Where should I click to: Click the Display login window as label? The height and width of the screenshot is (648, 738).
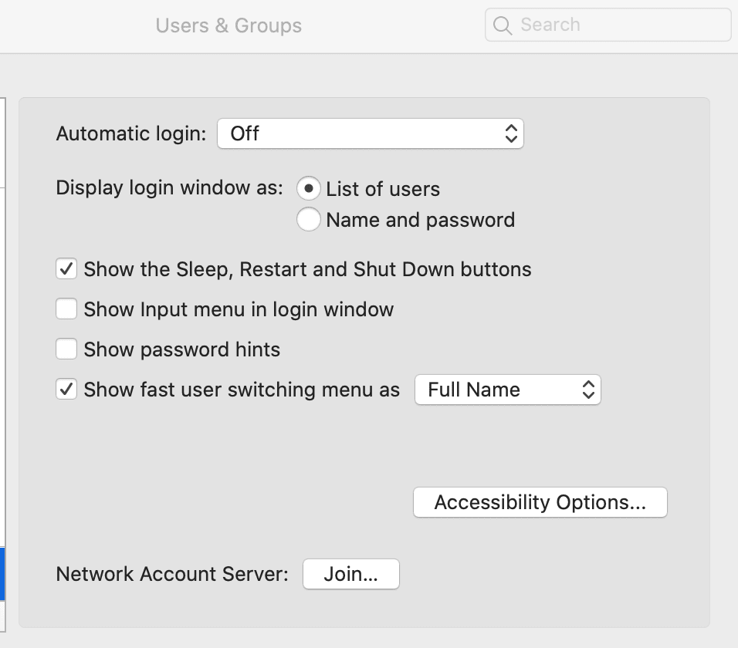tap(170, 188)
